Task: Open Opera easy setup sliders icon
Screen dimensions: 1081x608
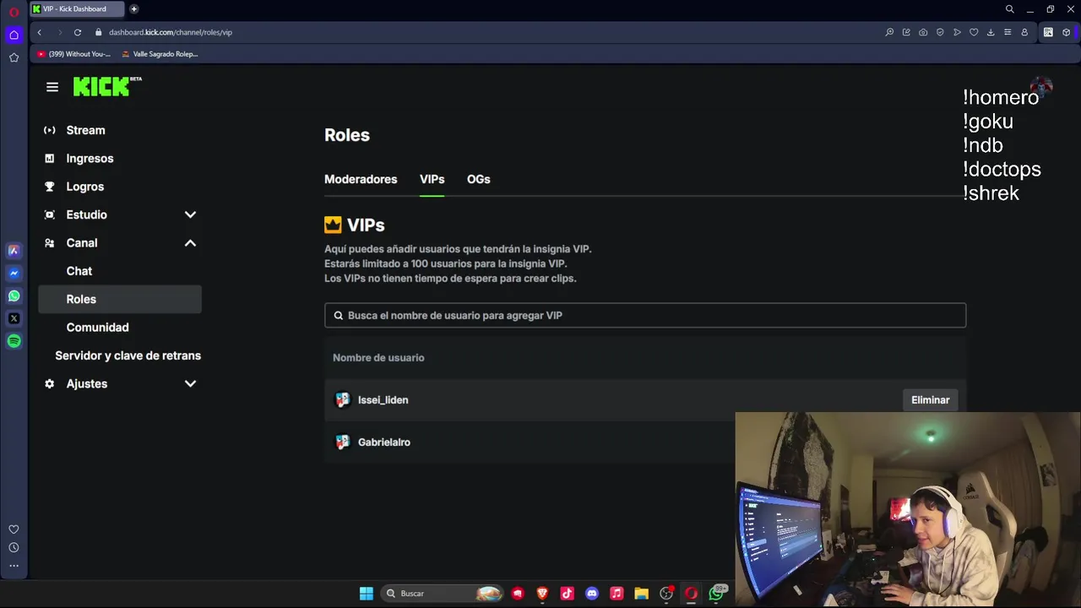Action: (x=1008, y=32)
